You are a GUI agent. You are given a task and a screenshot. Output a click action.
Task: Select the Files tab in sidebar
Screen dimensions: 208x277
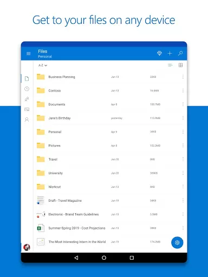pos(27,78)
